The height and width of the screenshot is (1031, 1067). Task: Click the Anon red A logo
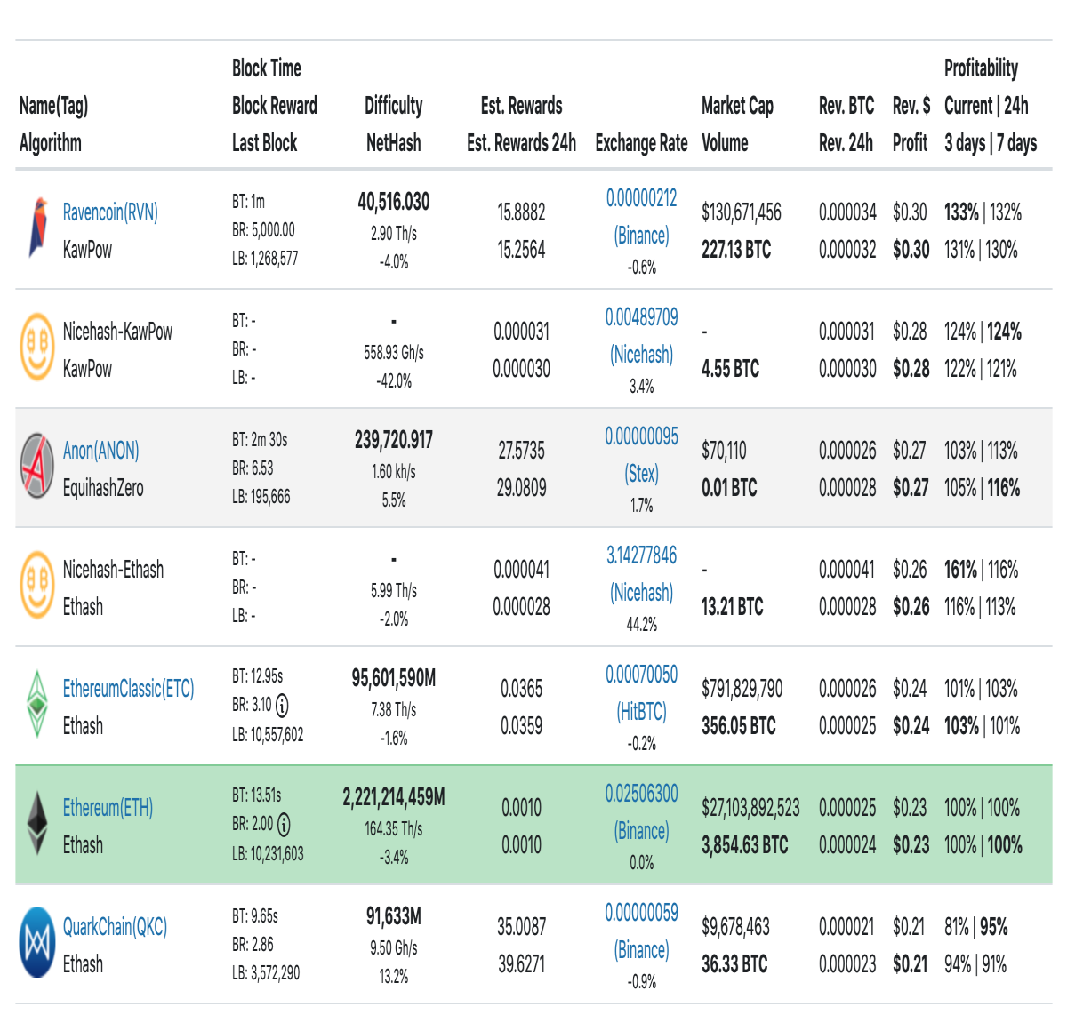click(x=37, y=466)
